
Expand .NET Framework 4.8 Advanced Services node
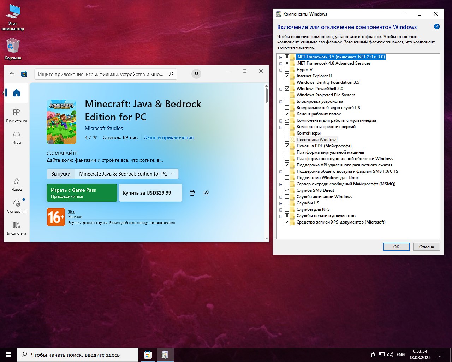pyautogui.click(x=281, y=64)
